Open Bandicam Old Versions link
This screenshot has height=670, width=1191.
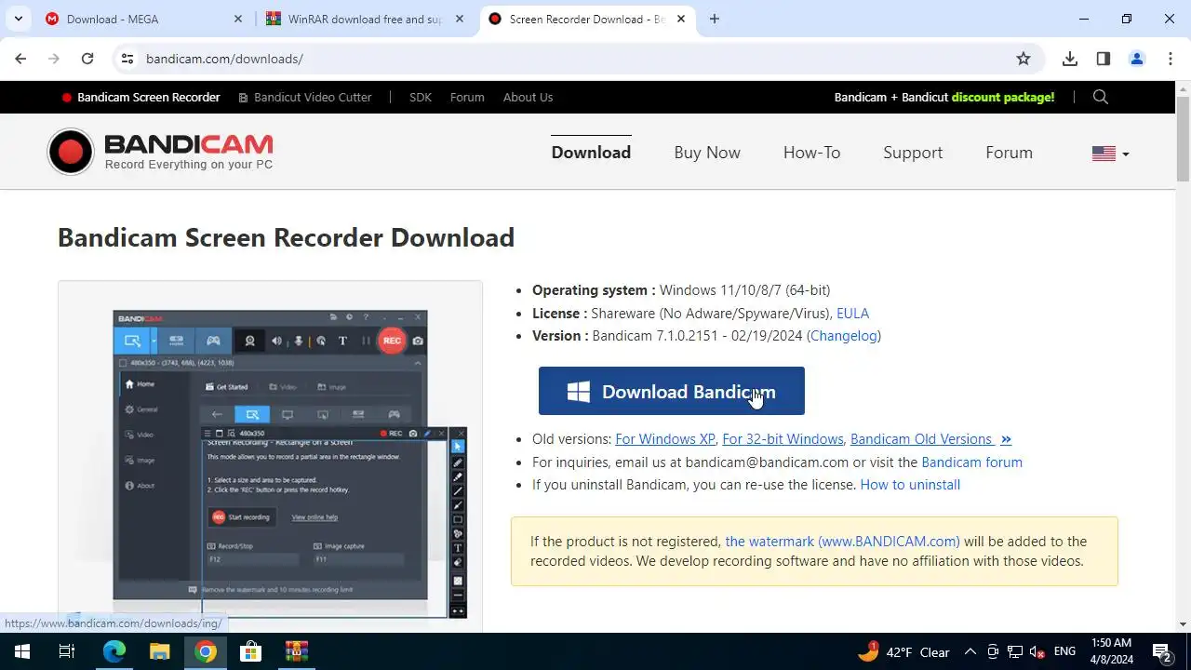point(930,439)
